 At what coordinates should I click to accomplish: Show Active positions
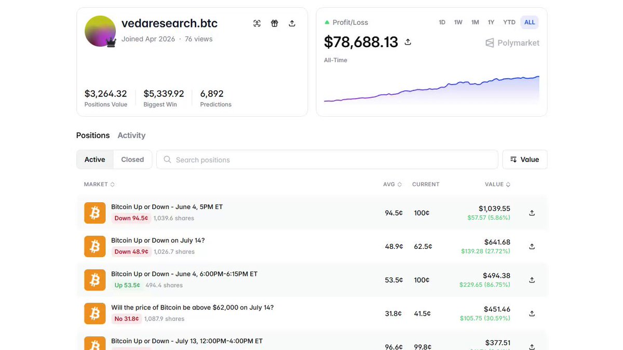tap(95, 160)
